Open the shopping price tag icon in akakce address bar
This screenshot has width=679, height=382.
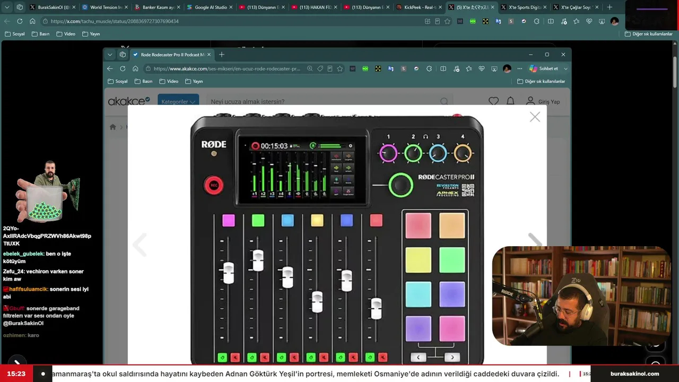click(x=320, y=68)
